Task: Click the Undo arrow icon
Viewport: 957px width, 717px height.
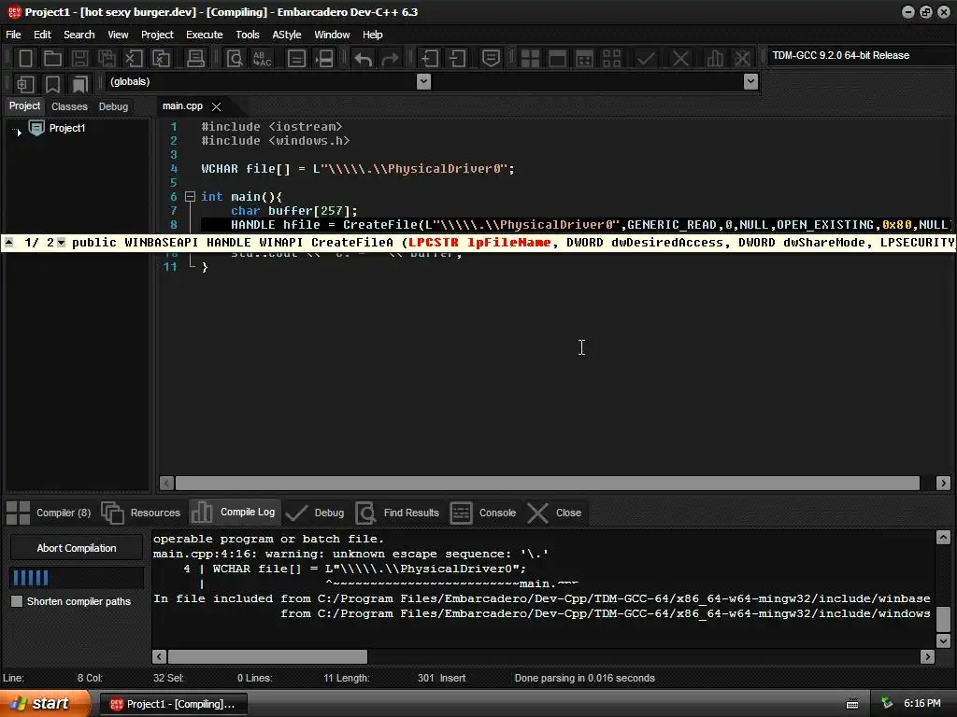Action: (x=364, y=59)
